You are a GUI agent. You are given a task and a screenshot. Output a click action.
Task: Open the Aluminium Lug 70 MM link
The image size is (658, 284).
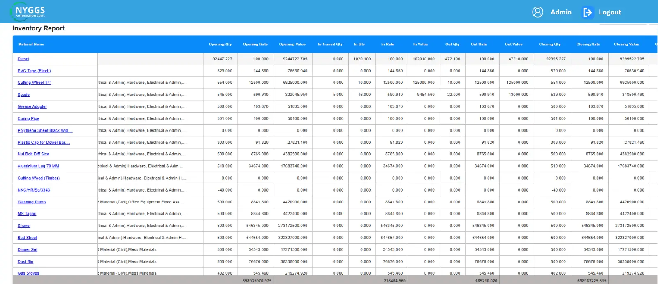[x=38, y=166]
